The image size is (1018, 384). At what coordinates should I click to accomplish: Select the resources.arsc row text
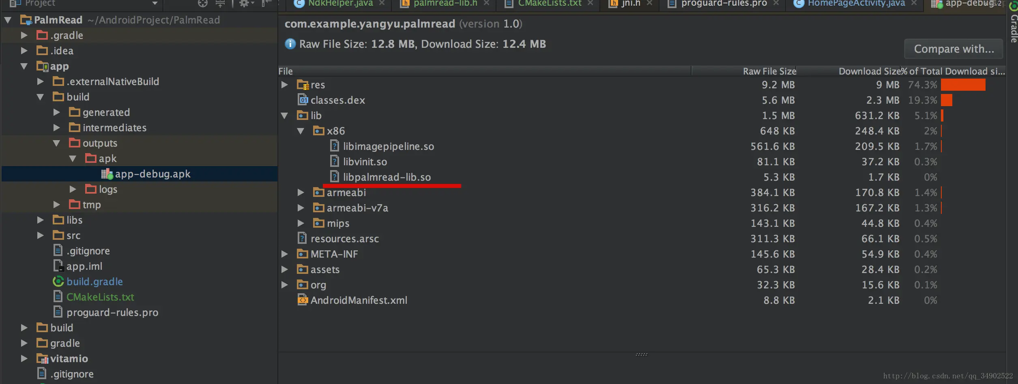click(x=345, y=239)
